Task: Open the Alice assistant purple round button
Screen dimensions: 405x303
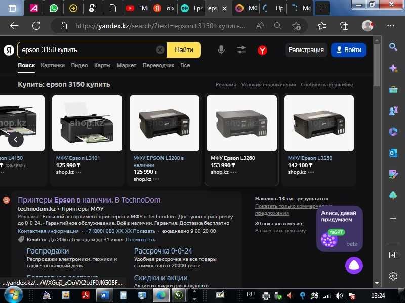Action: [354, 266]
